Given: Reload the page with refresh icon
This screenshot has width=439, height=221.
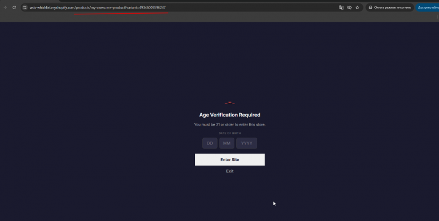Looking at the screenshot, I should (x=14, y=7).
